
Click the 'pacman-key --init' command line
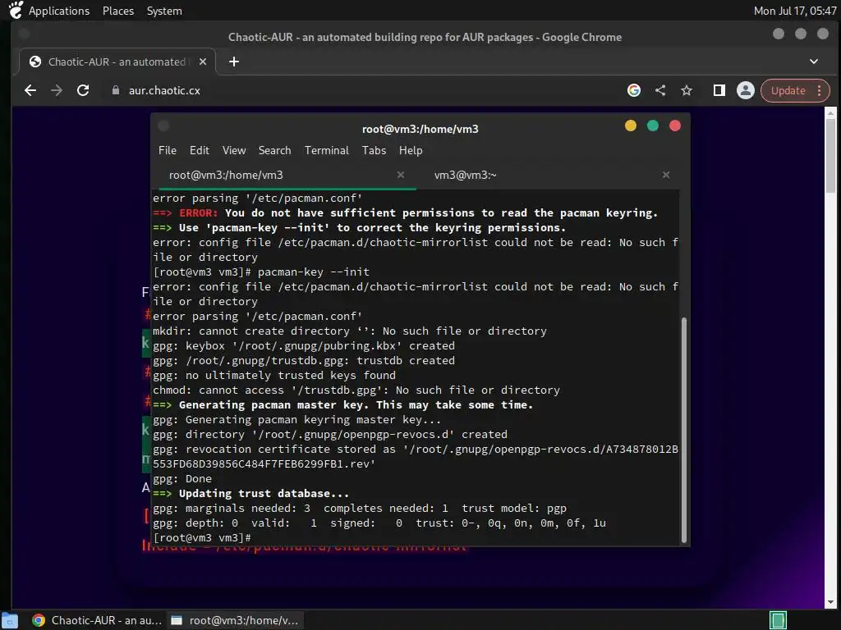(x=261, y=272)
